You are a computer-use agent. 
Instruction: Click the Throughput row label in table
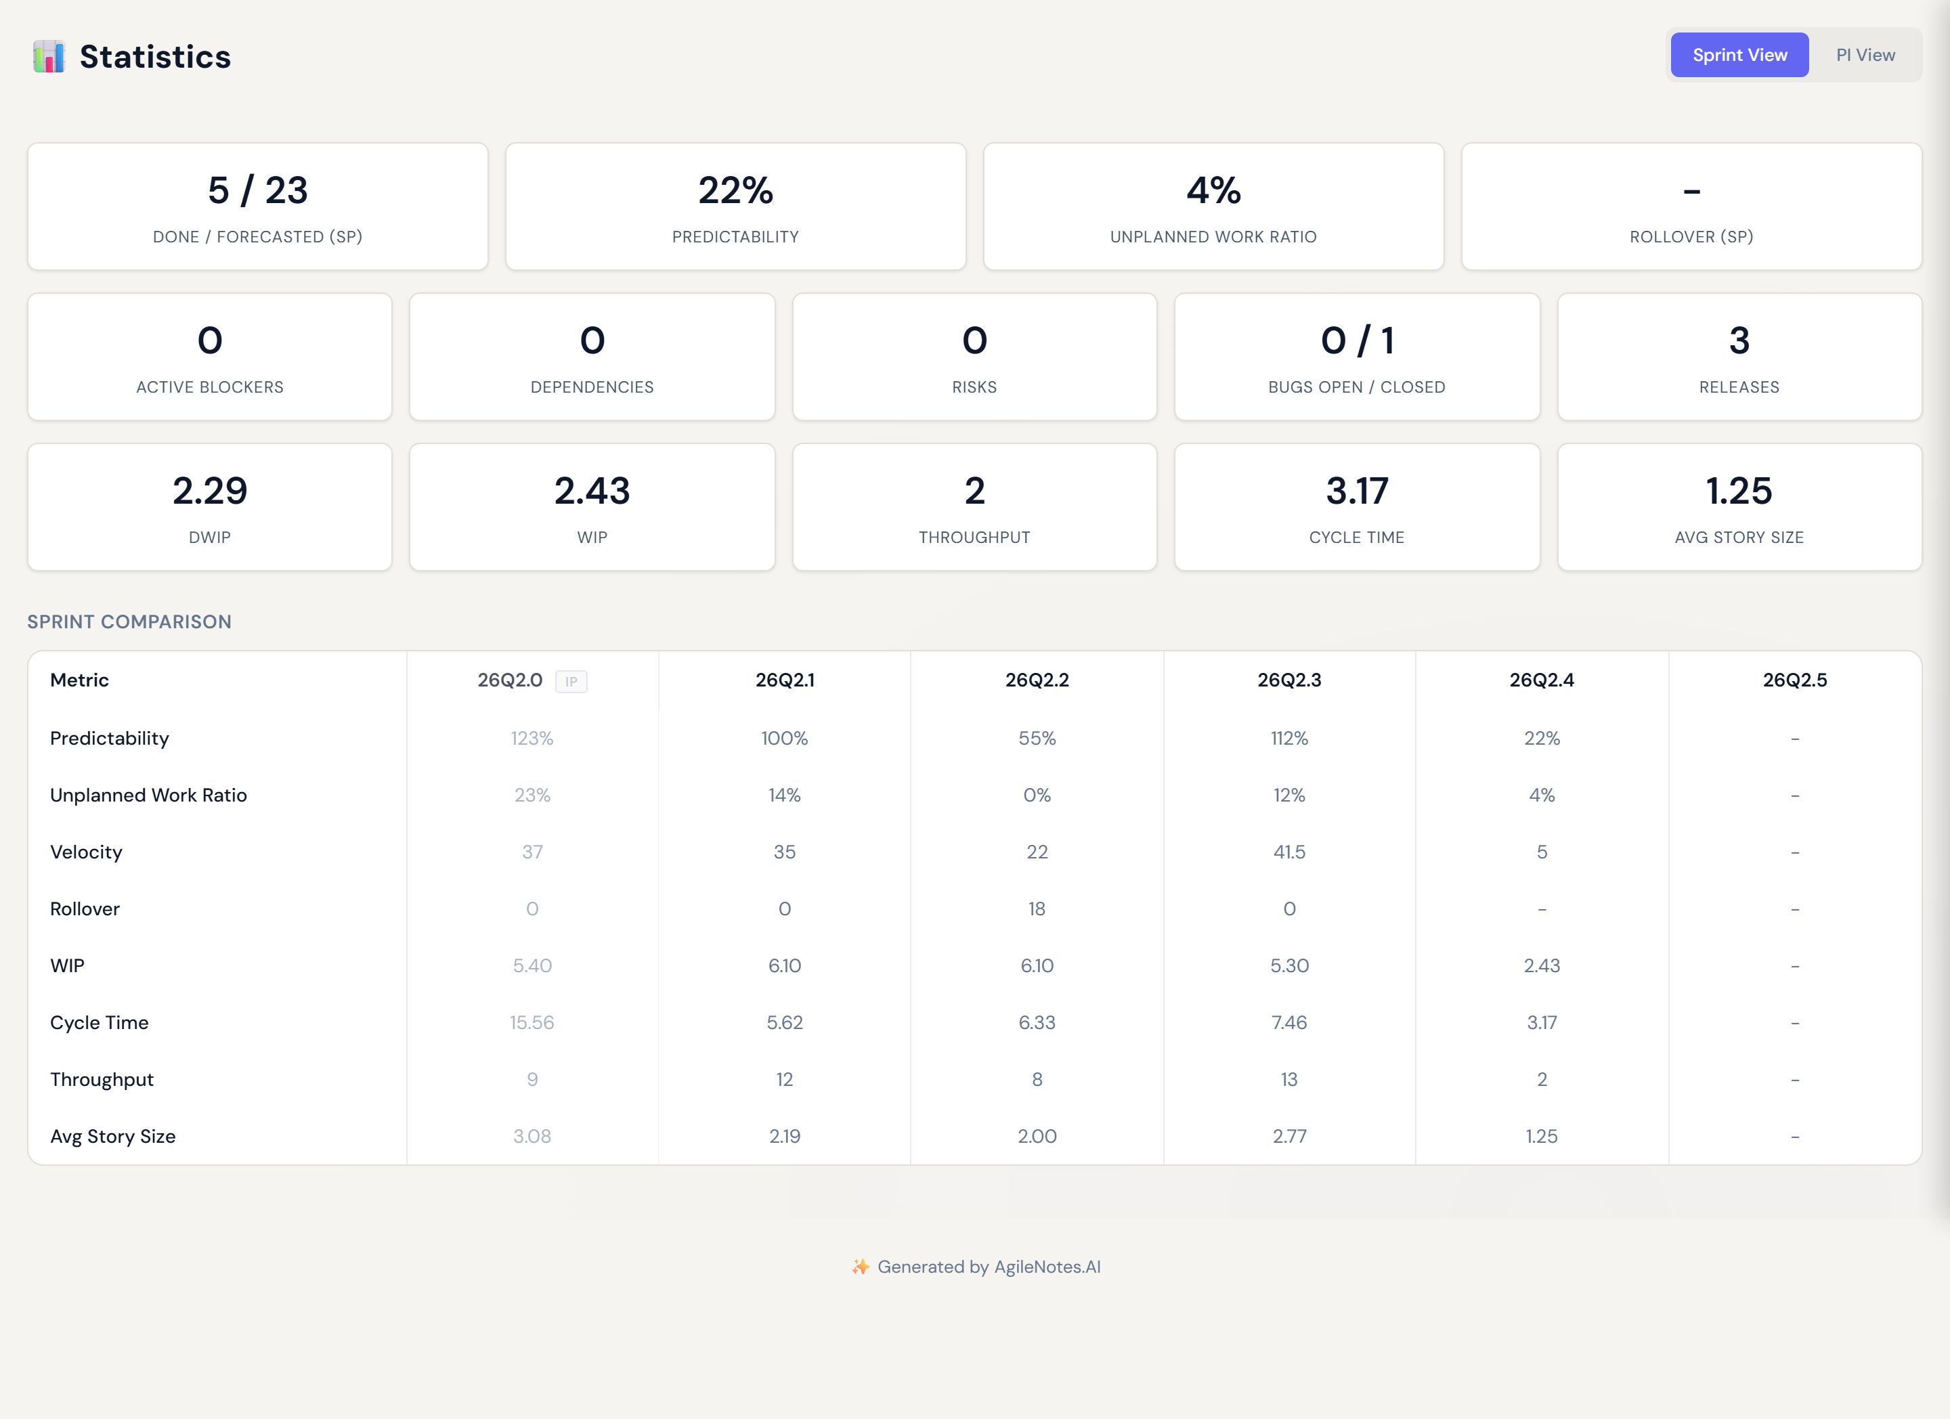102,1080
